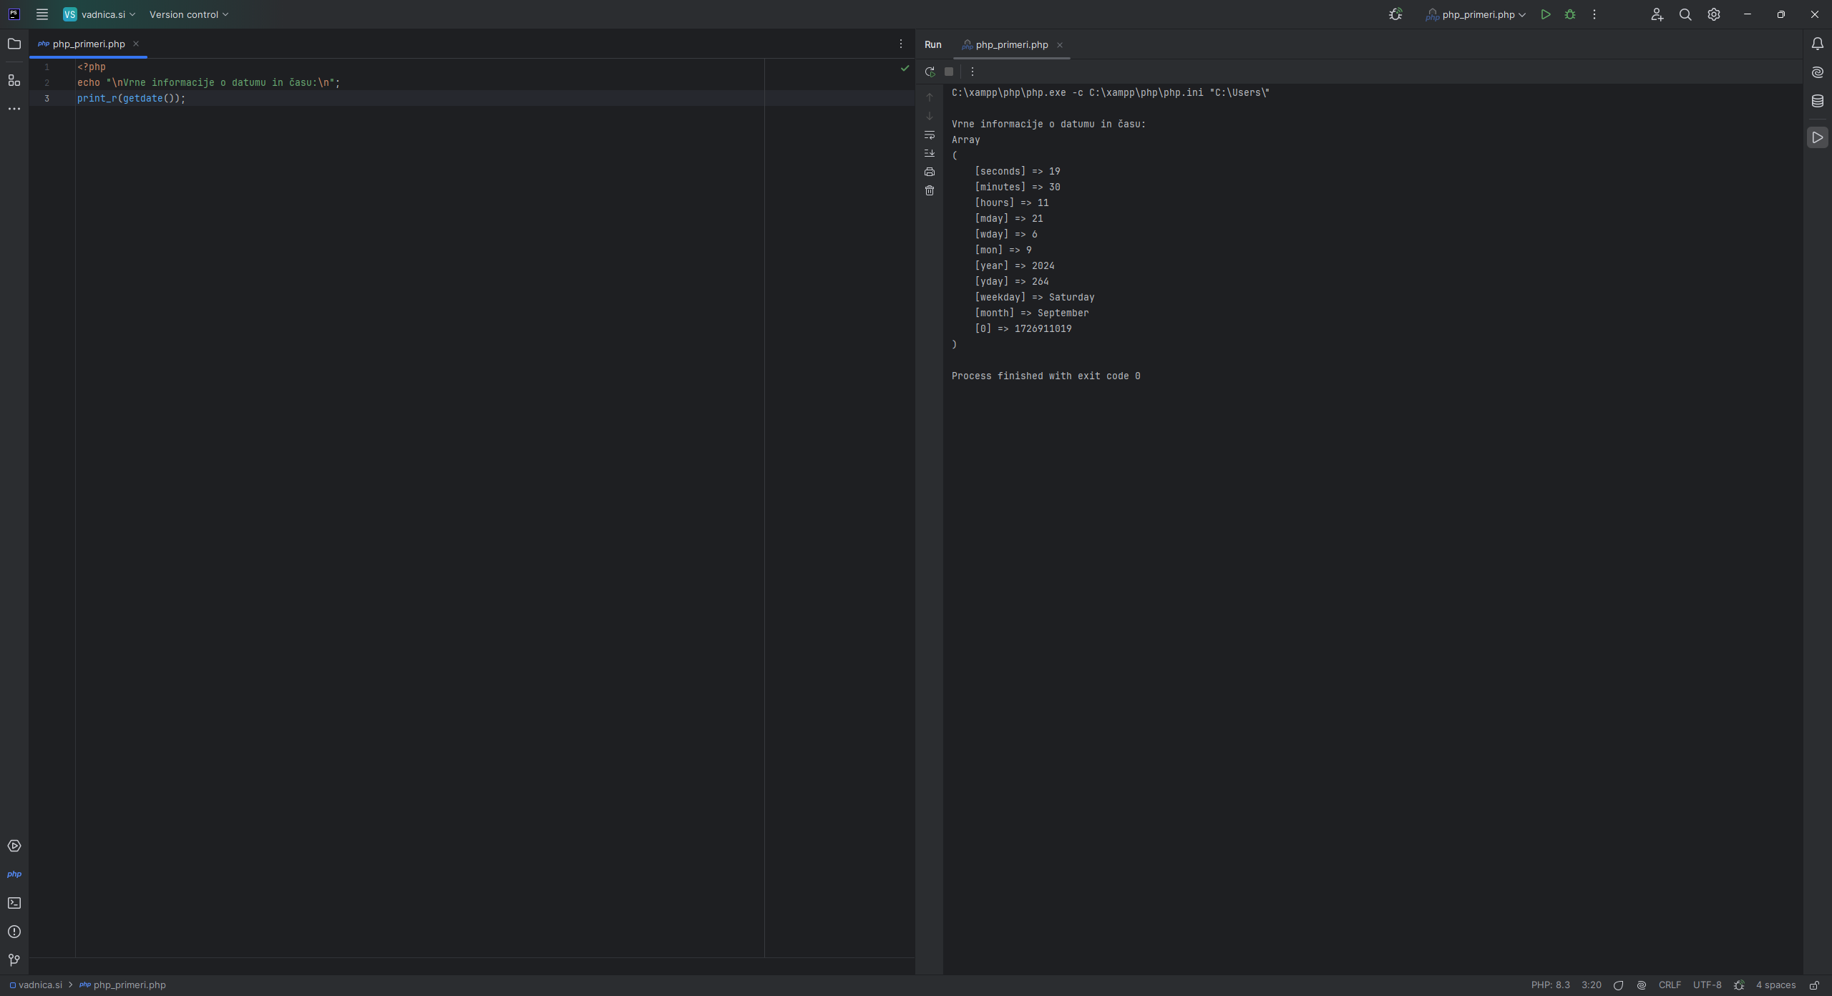Open the main hamburger menu
1832x996 pixels.
tap(42, 14)
